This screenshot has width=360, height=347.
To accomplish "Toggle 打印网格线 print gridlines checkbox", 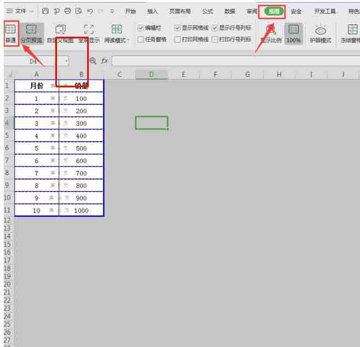I will click(178, 40).
